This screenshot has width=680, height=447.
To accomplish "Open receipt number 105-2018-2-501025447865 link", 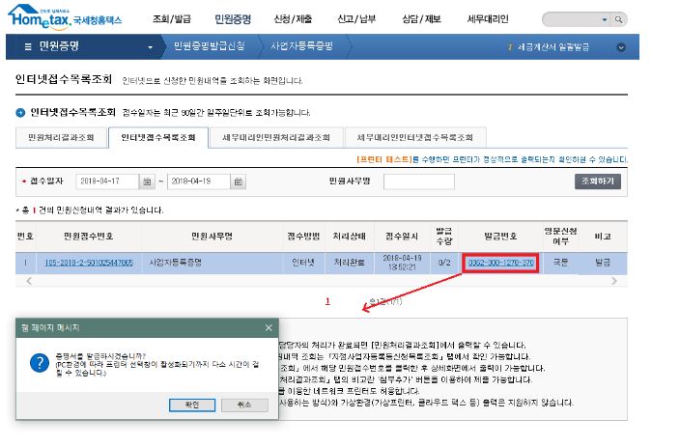I will point(89,263).
